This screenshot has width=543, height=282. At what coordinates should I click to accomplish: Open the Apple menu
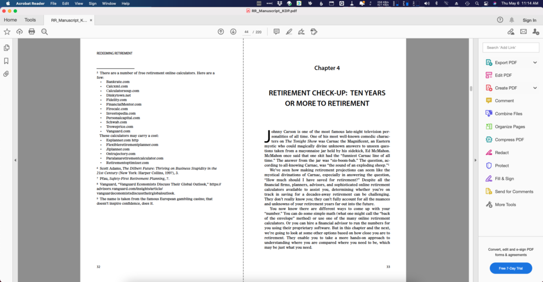[x=7, y=4]
